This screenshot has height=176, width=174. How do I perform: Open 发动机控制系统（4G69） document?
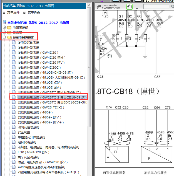pos(35,112)
